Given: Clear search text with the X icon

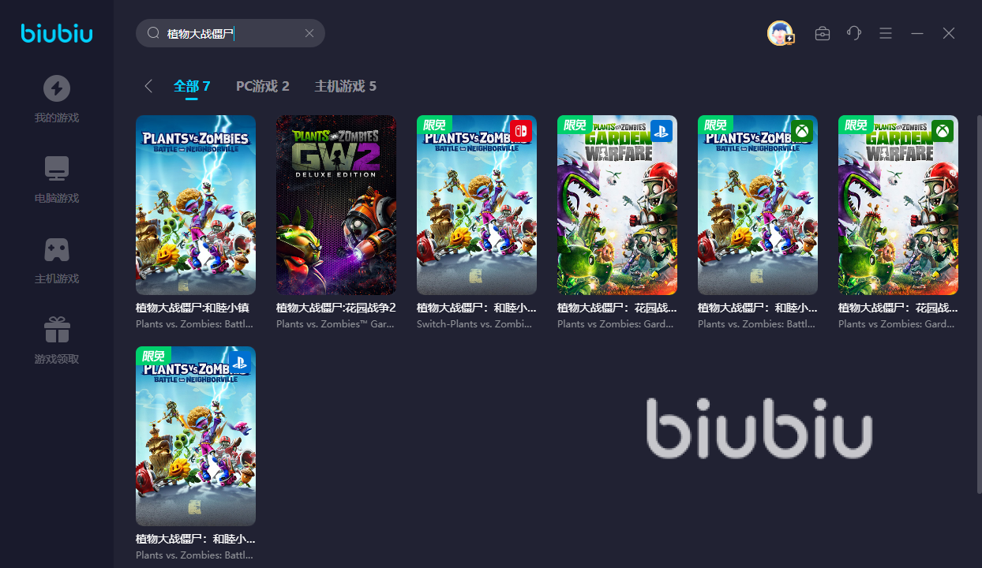Looking at the screenshot, I should point(309,33).
